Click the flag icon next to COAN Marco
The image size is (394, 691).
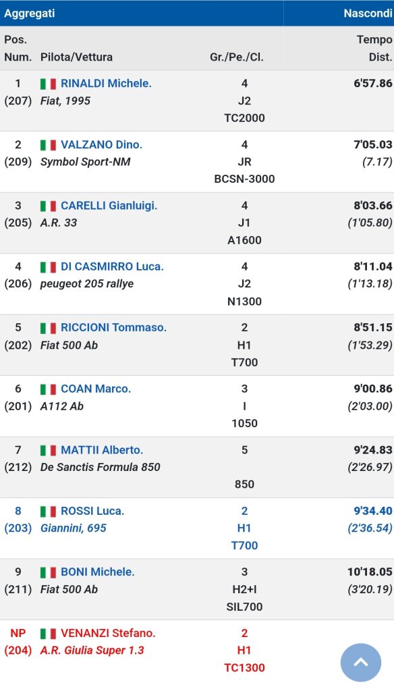pos(48,389)
